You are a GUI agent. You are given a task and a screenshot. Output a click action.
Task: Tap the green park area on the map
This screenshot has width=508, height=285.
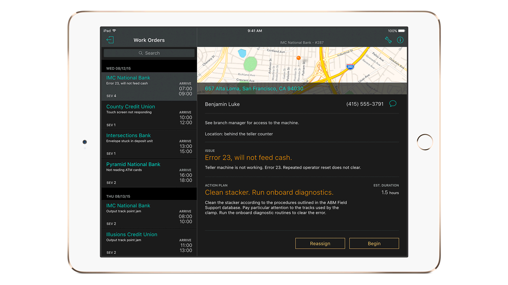(x=250, y=64)
